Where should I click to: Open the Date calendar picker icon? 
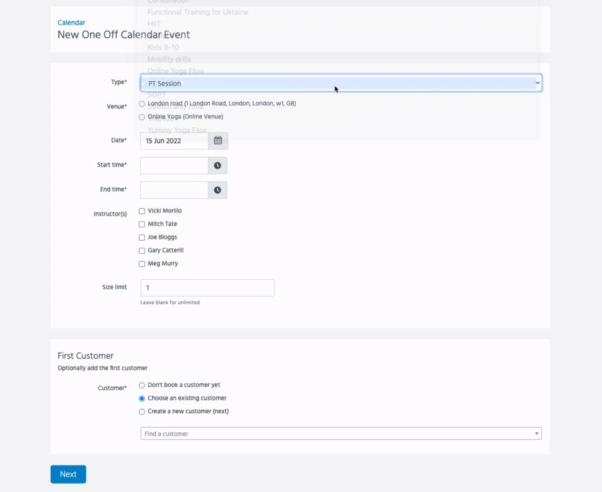pyautogui.click(x=218, y=141)
